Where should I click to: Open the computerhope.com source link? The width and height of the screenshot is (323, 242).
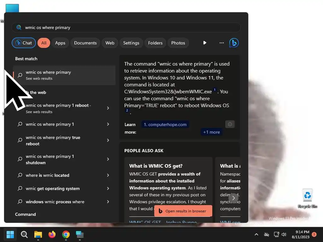(x=165, y=124)
